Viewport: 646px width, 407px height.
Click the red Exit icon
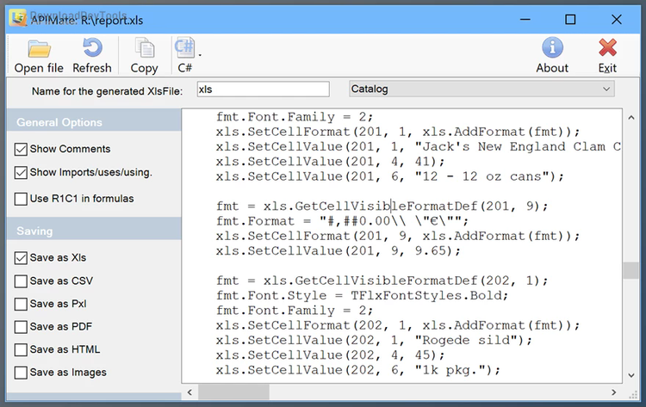click(608, 47)
